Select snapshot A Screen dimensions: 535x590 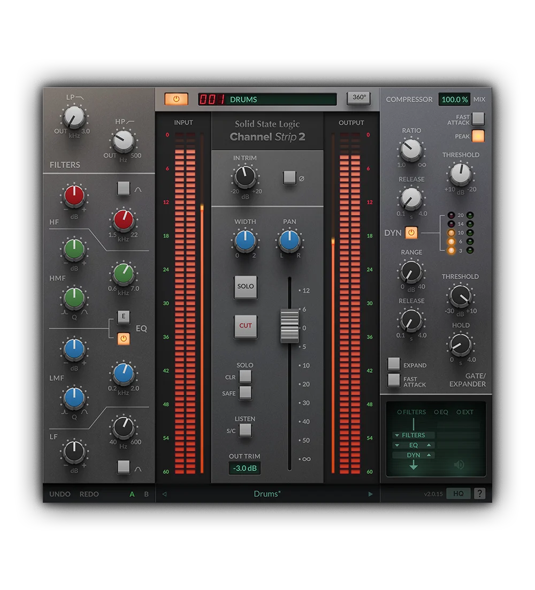132,494
